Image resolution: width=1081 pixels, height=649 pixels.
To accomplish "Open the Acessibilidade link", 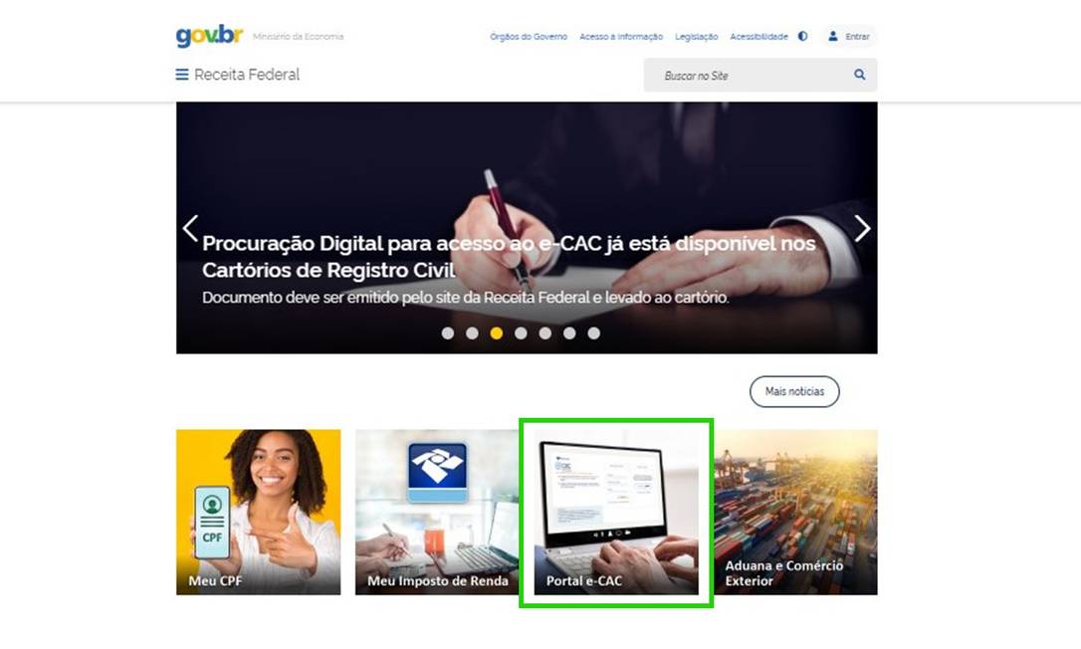I will coord(758,37).
